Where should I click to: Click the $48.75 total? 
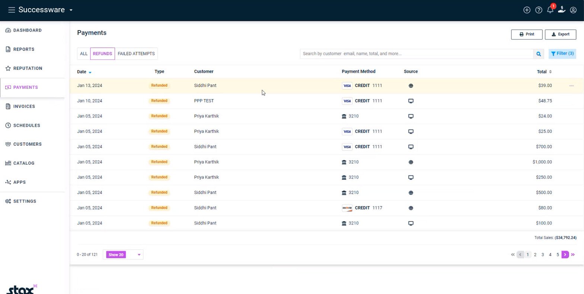tap(545, 101)
